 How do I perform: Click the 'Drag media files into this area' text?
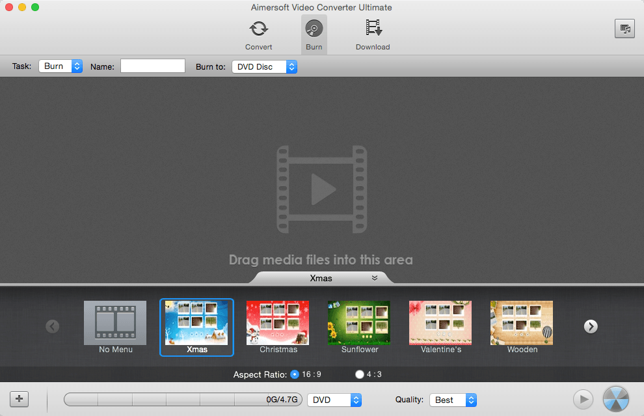(x=321, y=260)
